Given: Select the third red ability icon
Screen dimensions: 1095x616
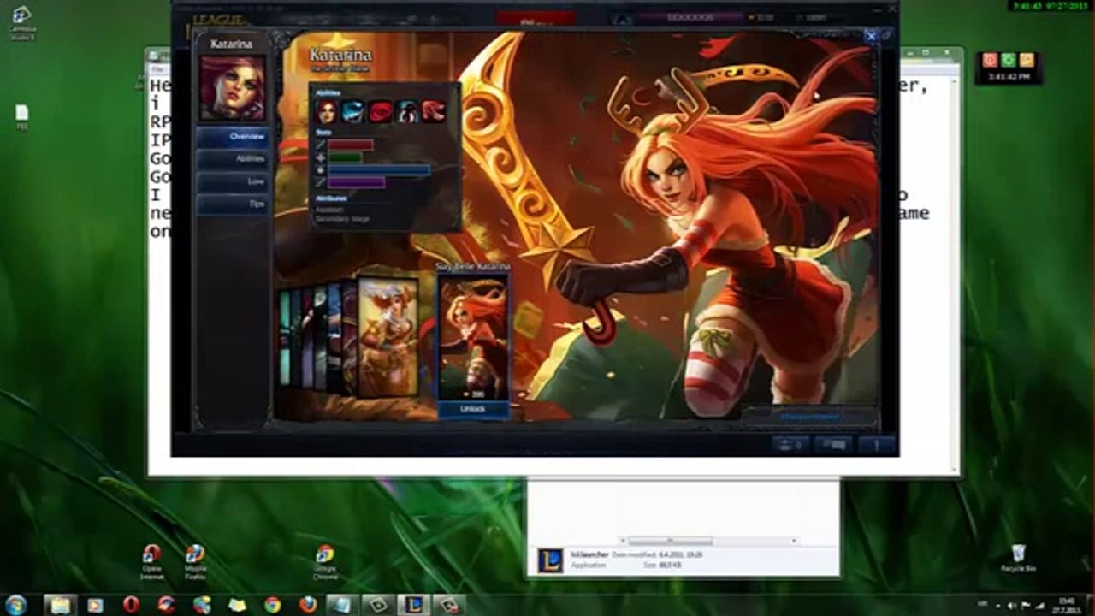Looking at the screenshot, I should pyautogui.click(x=381, y=112).
